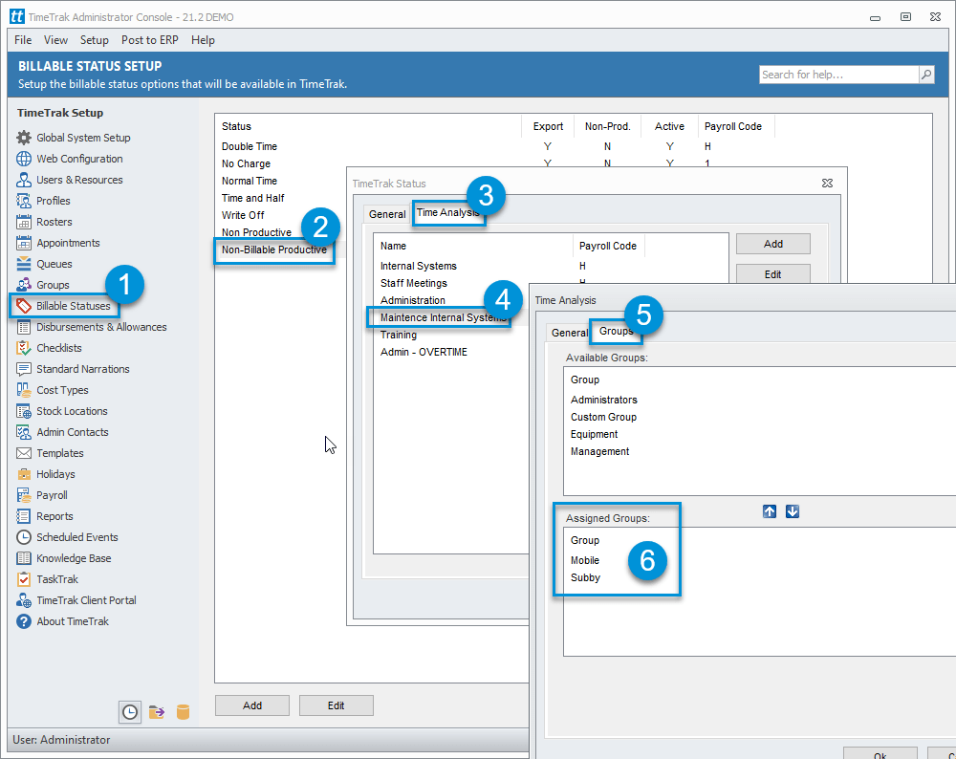Image resolution: width=956 pixels, height=759 pixels.
Task: Open the Rosters sidebar icon
Action: (24, 221)
